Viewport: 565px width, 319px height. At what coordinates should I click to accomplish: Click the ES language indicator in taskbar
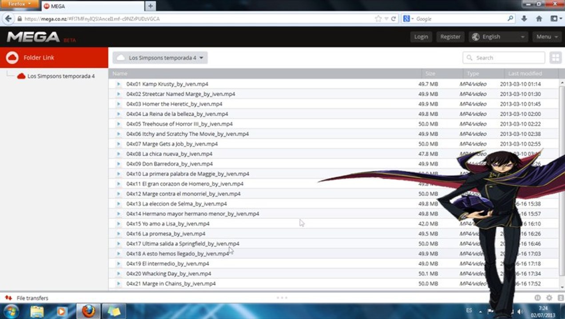tap(469, 311)
